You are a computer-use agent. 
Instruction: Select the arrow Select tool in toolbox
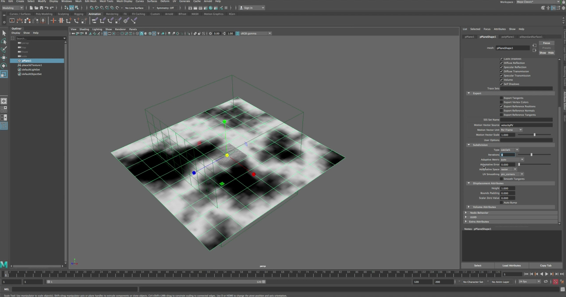(4, 33)
